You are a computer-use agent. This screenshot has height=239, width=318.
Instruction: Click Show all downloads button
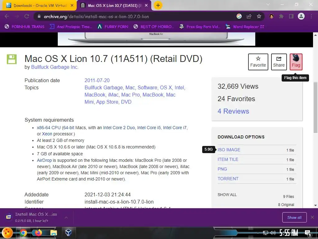[294, 218]
